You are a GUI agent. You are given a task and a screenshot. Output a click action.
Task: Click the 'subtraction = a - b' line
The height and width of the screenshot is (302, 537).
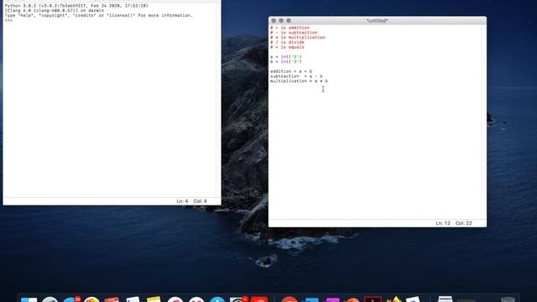coord(296,76)
